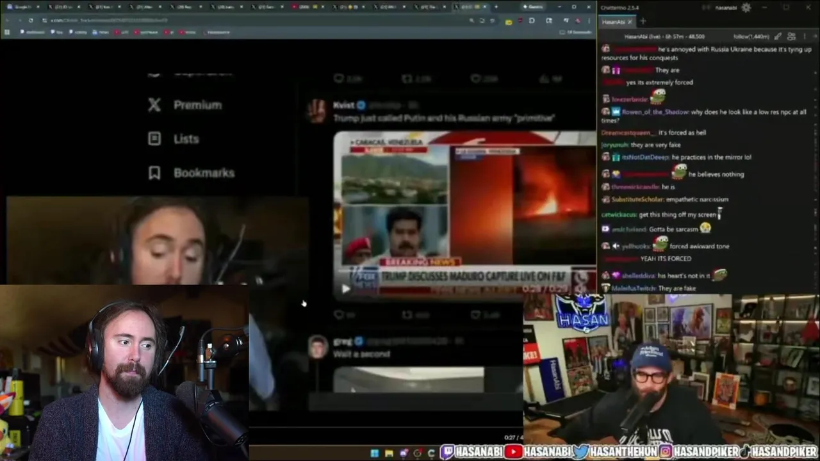
Task: Open File Explorer from the Windows taskbar
Action: pos(388,453)
